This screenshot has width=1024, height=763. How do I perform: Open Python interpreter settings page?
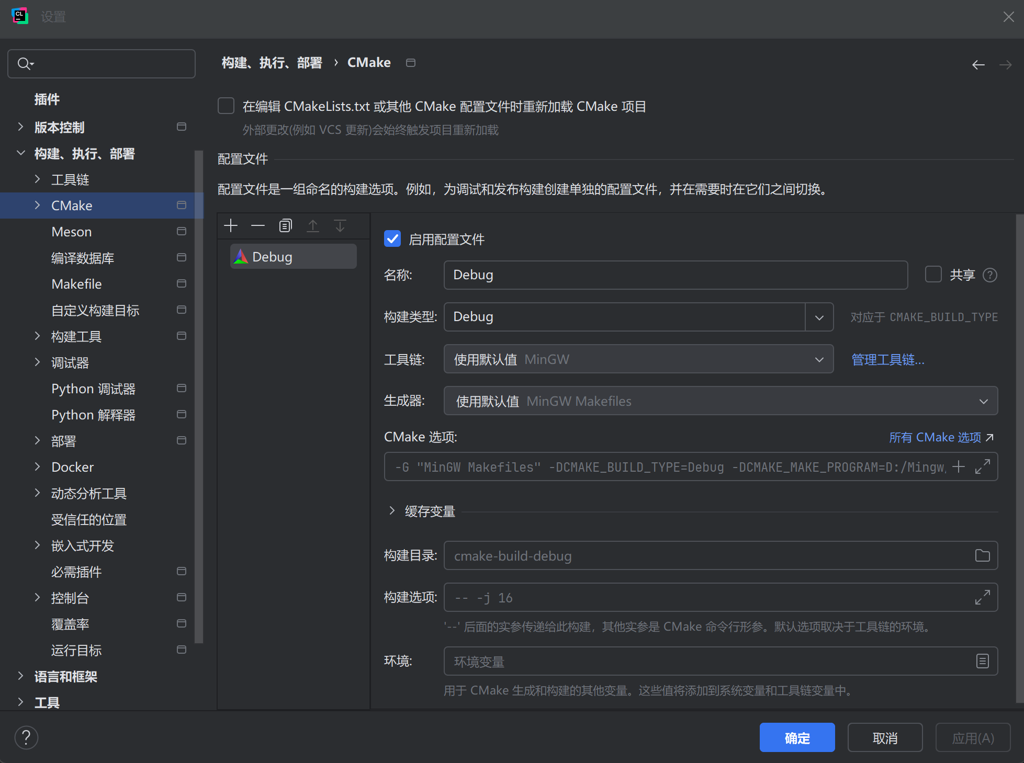93,415
